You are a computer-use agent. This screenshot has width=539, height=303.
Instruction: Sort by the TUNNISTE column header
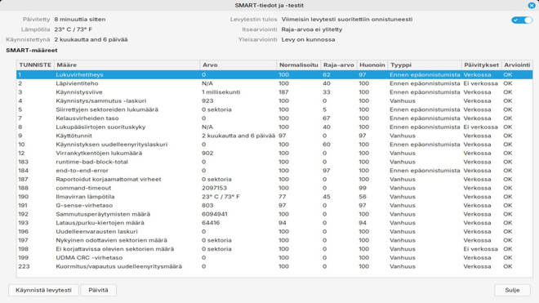point(35,65)
